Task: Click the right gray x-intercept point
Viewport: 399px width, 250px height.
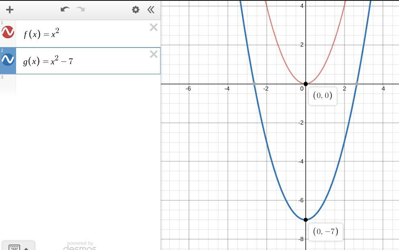Action: tap(357, 84)
